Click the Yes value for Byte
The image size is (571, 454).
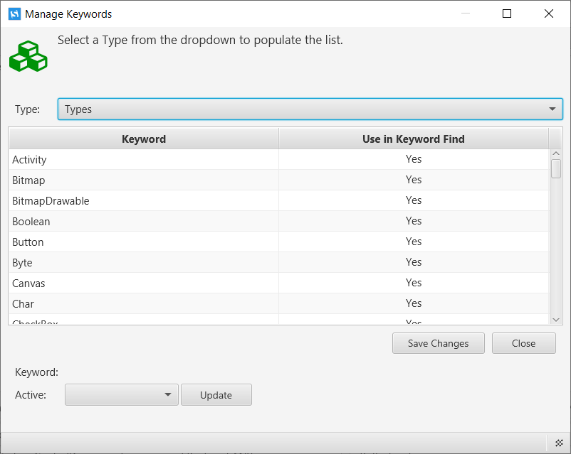(414, 262)
